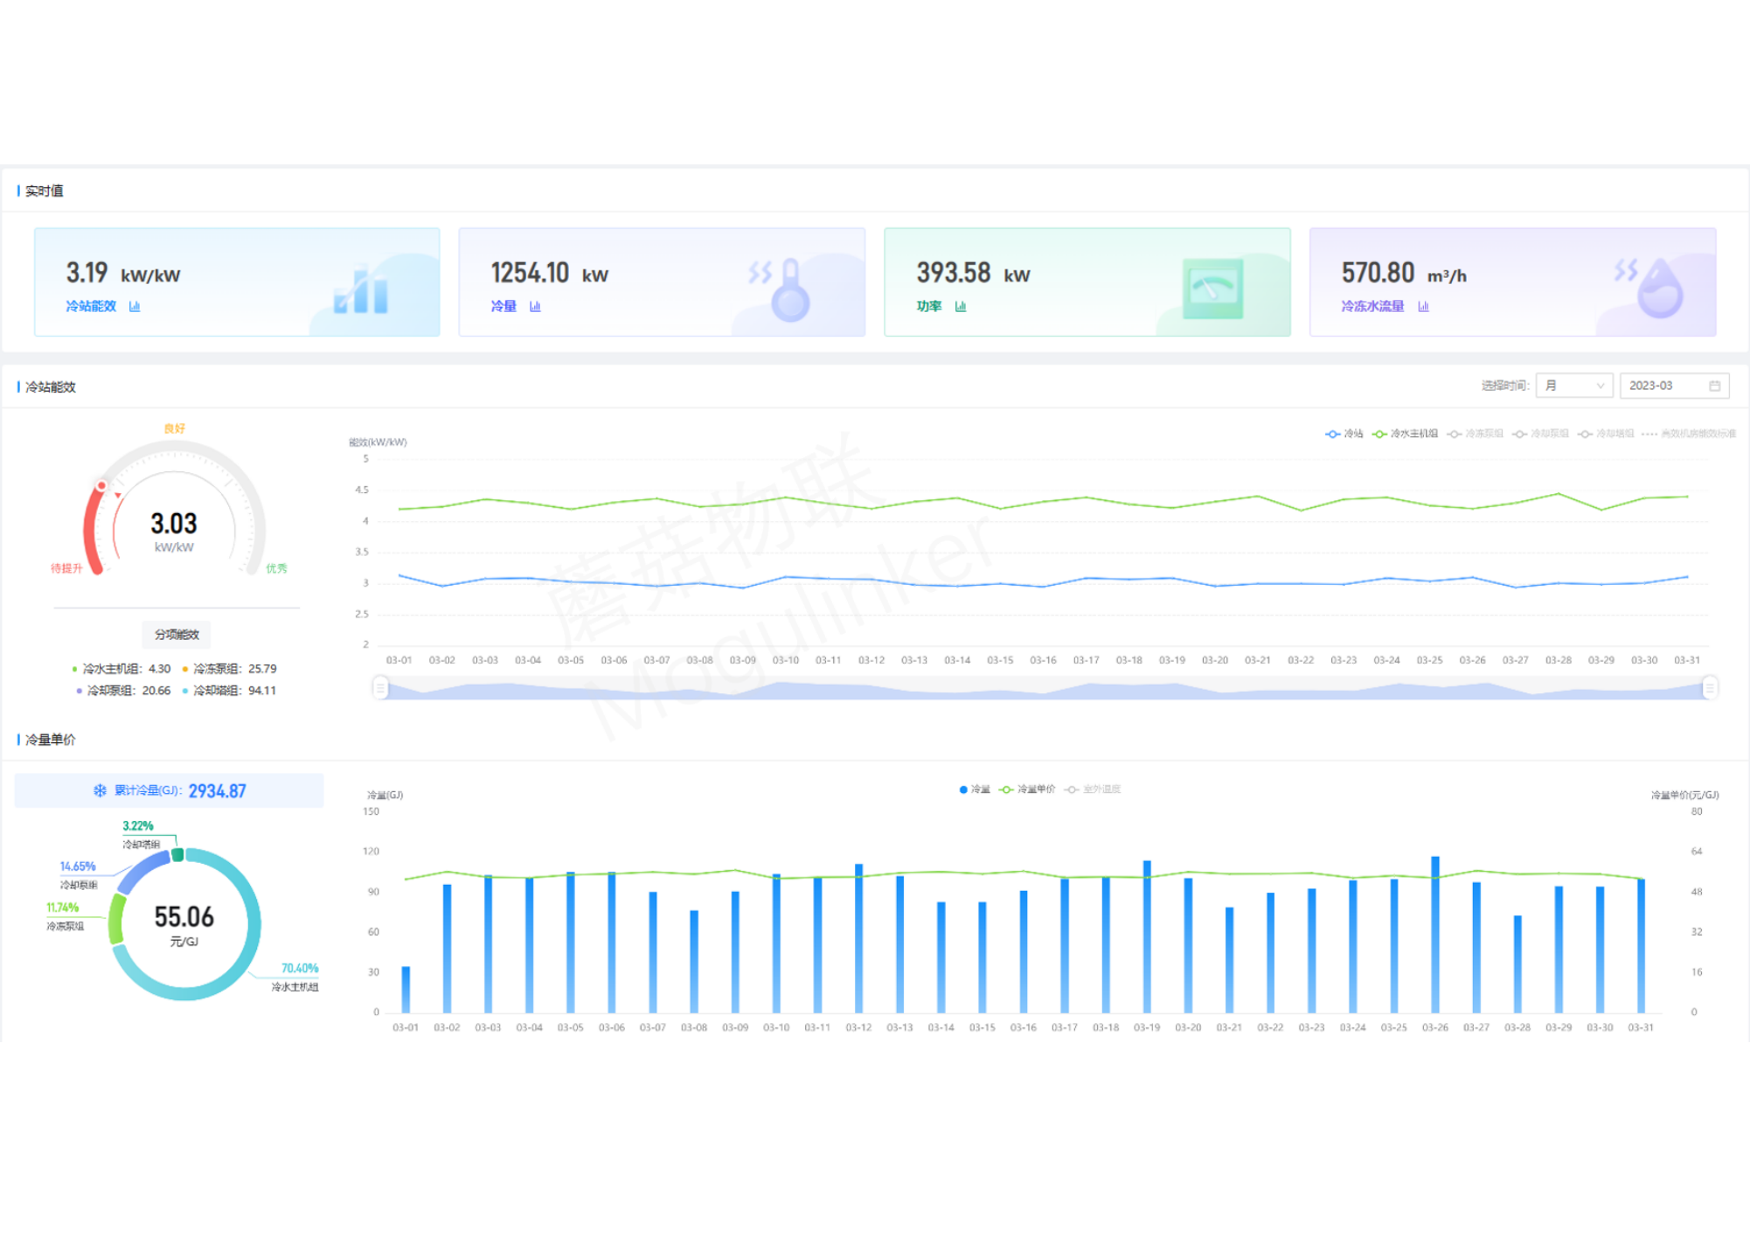This screenshot has width=1750, height=1259.
Task: Click the 3.22% 冷却塔组 donut label
Action: click(x=140, y=835)
